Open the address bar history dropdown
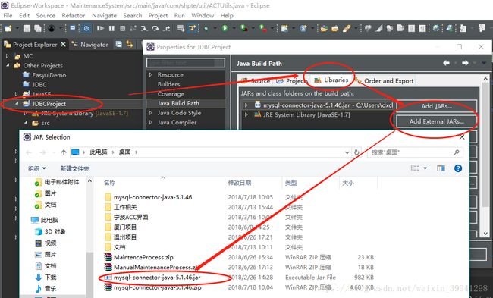The image size is (493, 298). click(347, 152)
